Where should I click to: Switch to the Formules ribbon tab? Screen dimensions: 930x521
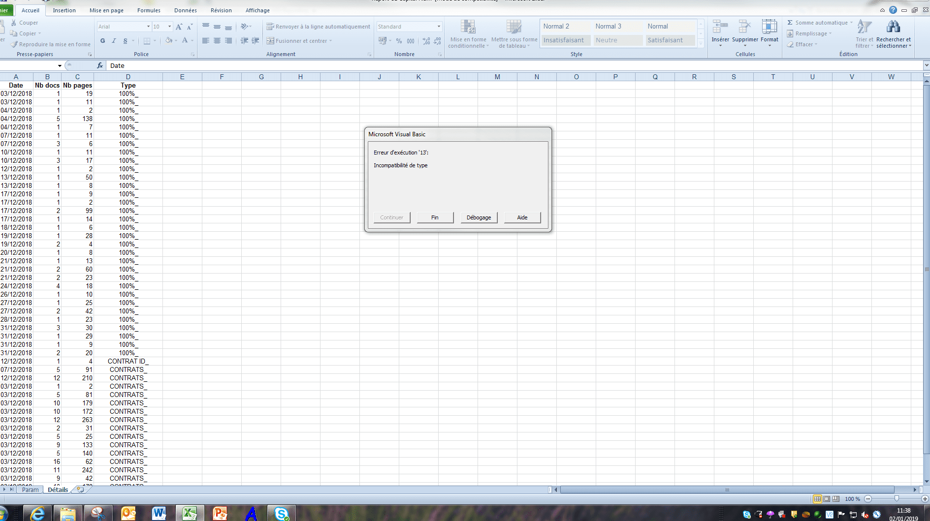149,10
